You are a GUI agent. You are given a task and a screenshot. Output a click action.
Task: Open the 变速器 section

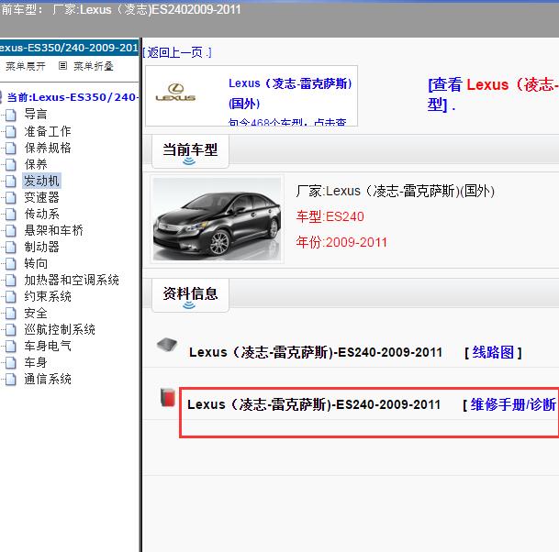41,197
